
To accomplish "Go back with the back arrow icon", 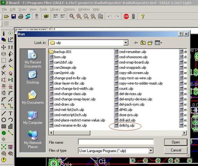I will [x=136, y=43].
